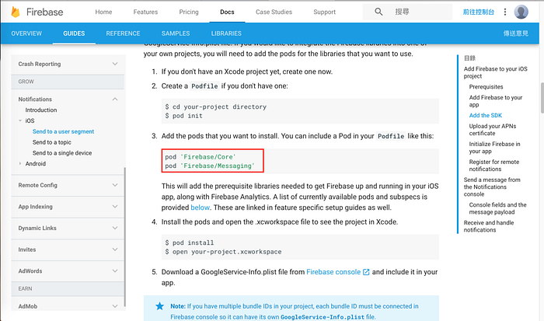544x321 pixels.
Task: Click 'open your-project.xcworkspace' code line
Action: [223, 252]
